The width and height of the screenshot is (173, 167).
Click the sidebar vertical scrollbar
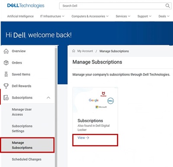pos(56,106)
